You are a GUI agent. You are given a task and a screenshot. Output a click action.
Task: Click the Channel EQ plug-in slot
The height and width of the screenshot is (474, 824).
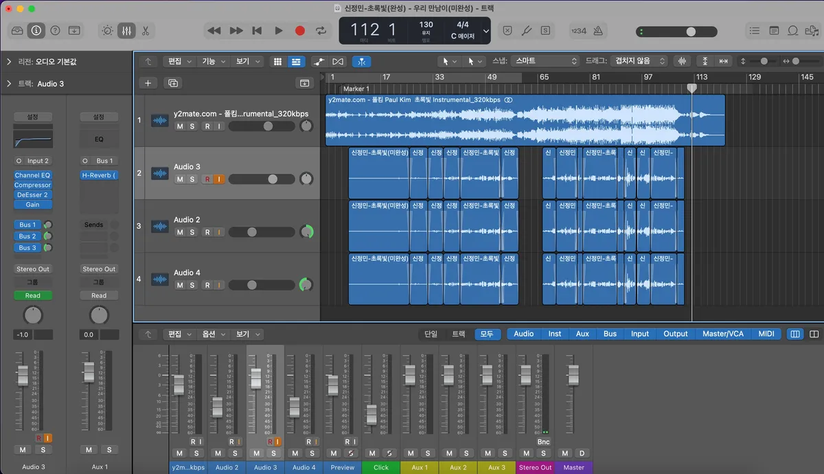tap(33, 175)
